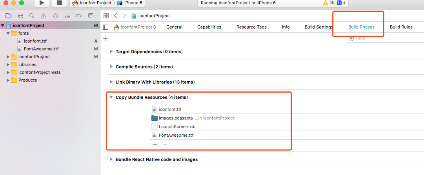Open the iconfontProject target dropdown
The image size is (424, 175).
[x=135, y=27]
